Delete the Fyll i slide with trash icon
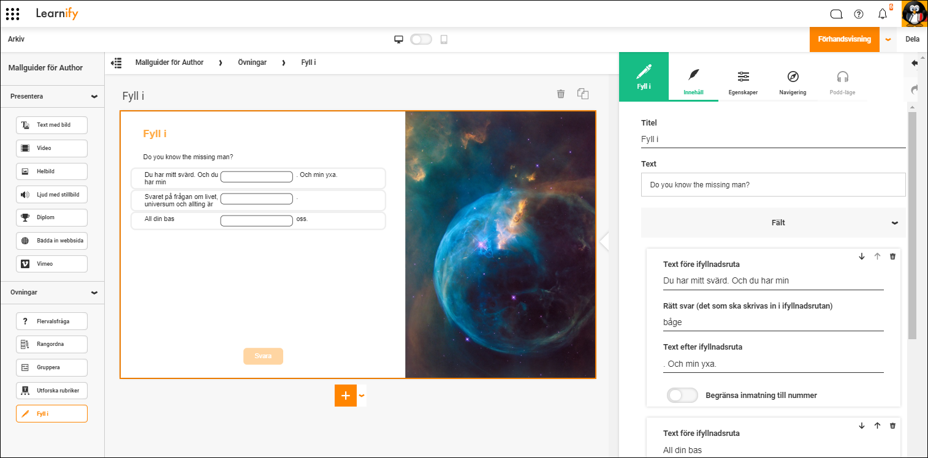This screenshot has width=928, height=458. (x=560, y=94)
